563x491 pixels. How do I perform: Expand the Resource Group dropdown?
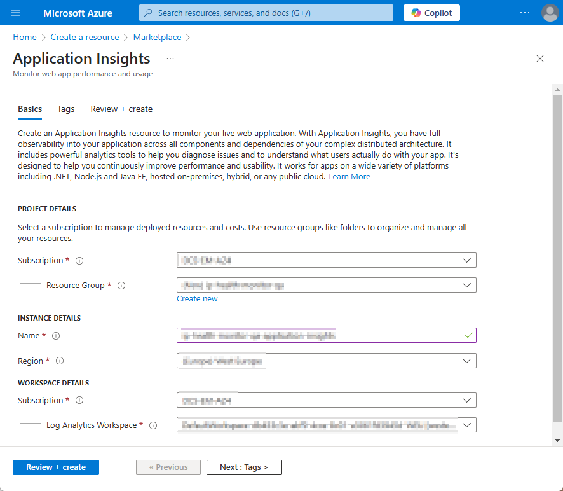(327, 285)
